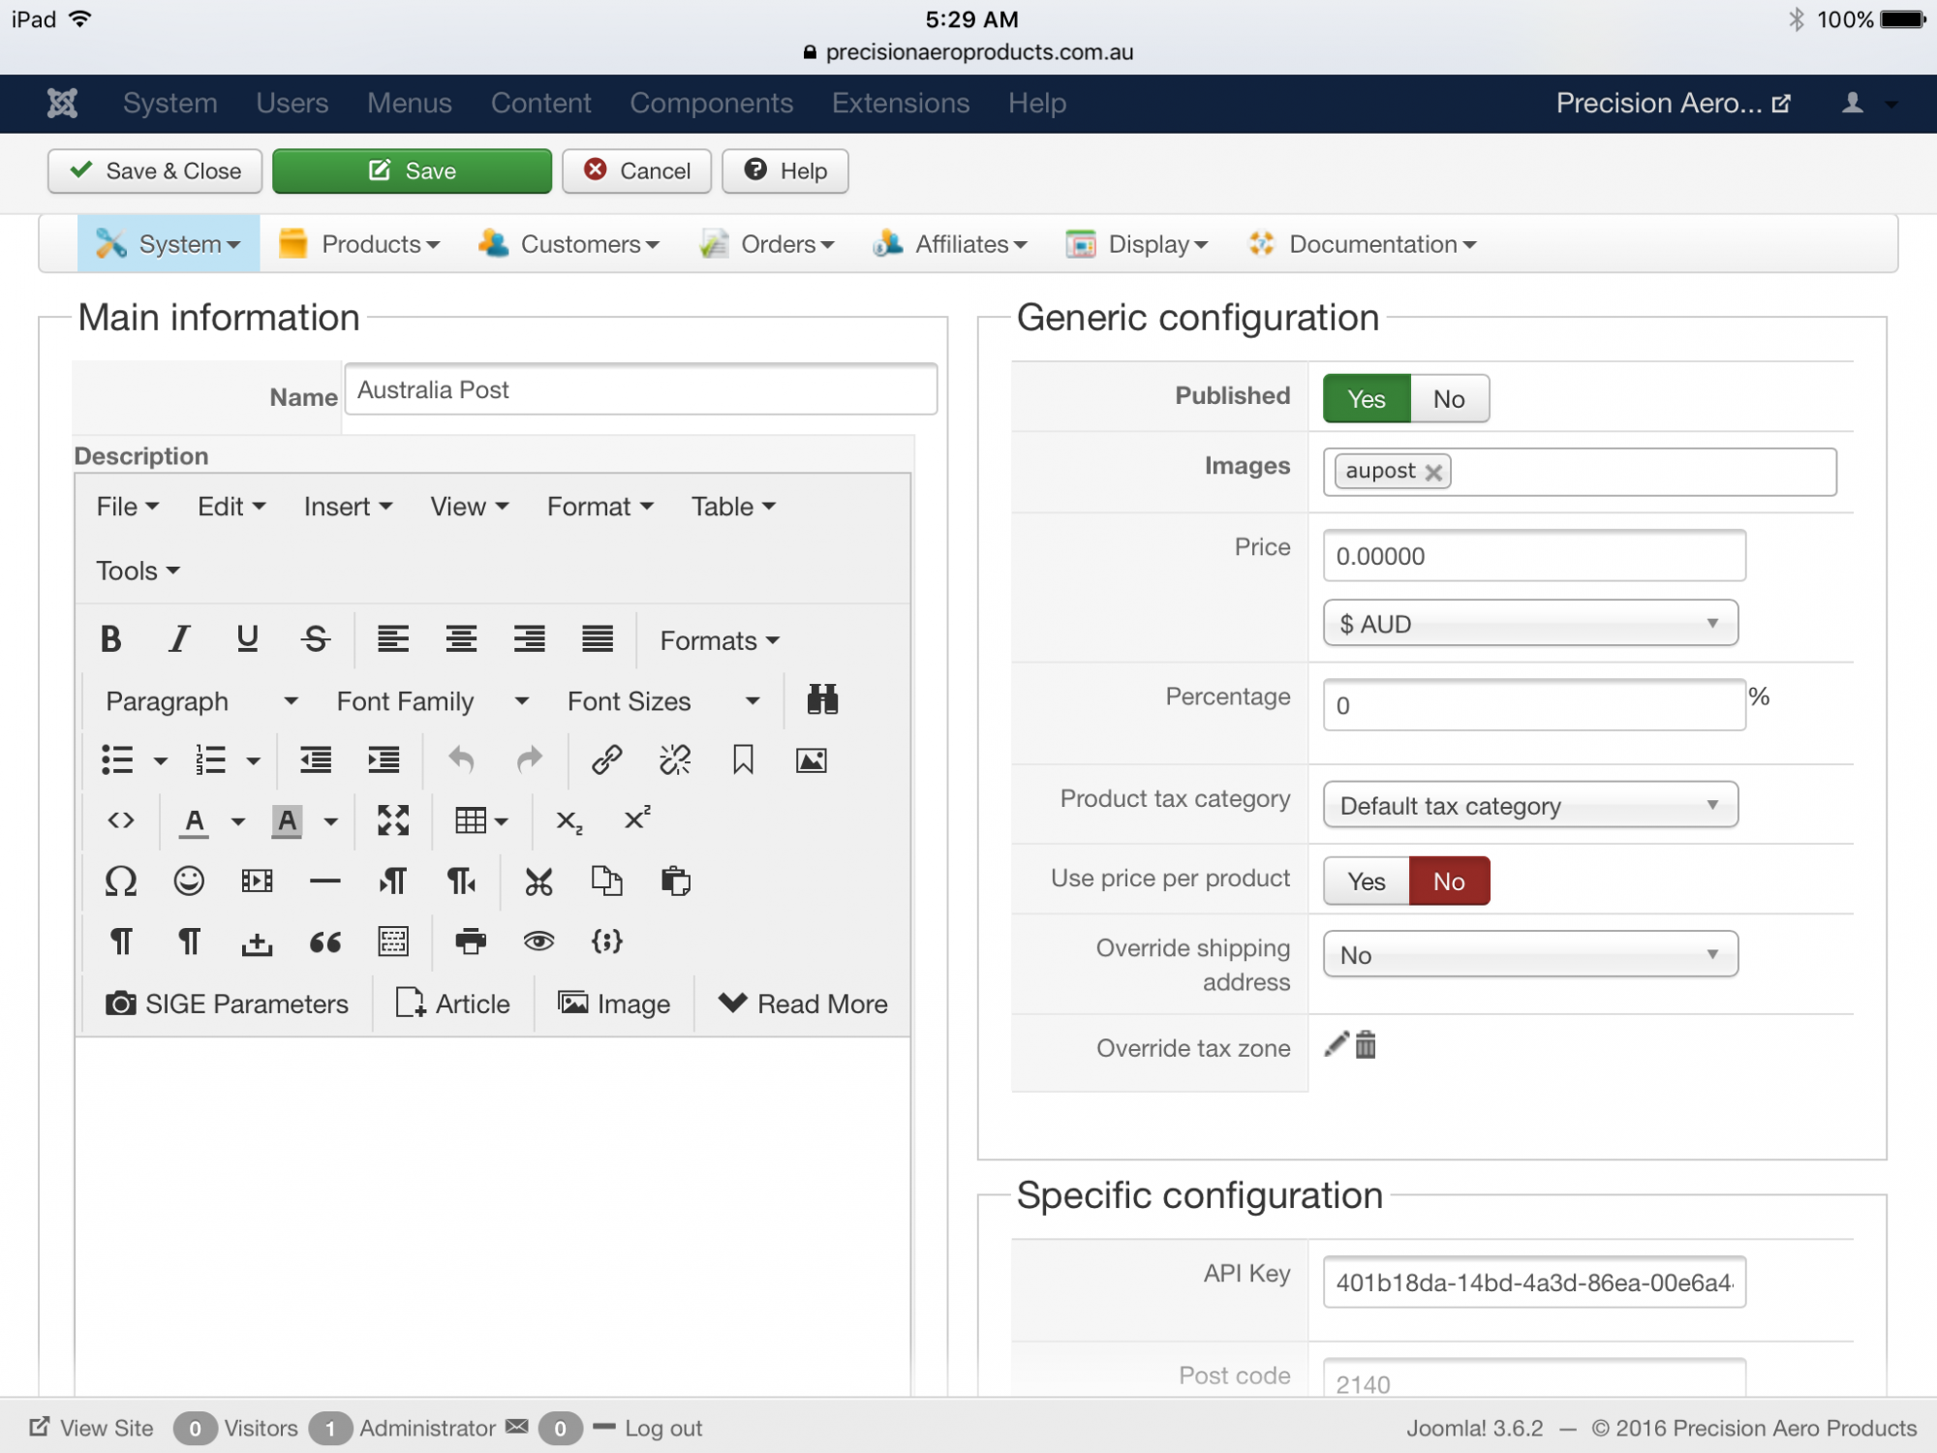This screenshot has height=1453, width=1937.
Task: Click the Bold formatting icon
Action: click(110, 639)
